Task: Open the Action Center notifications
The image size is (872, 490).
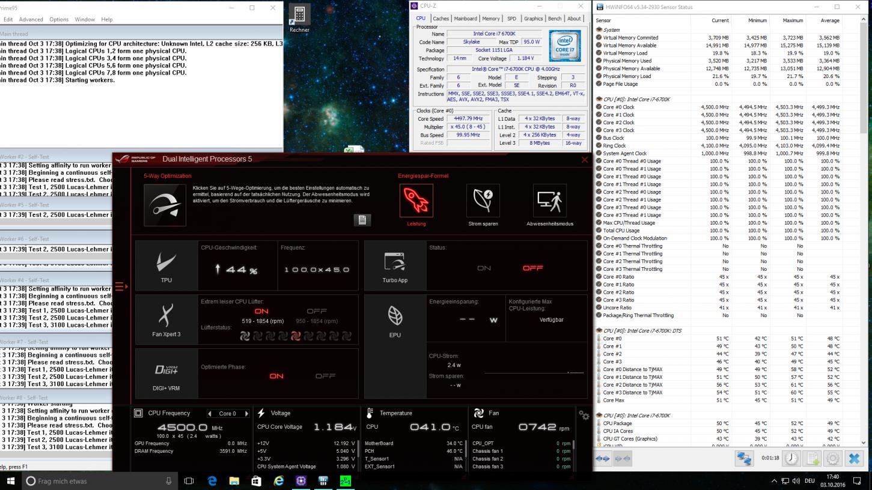Action: (858, 481)
